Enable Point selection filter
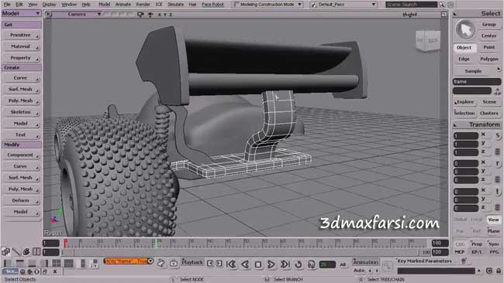Image resolution: width=504 pixels, height=283 pixels. (x=489, y=47)
